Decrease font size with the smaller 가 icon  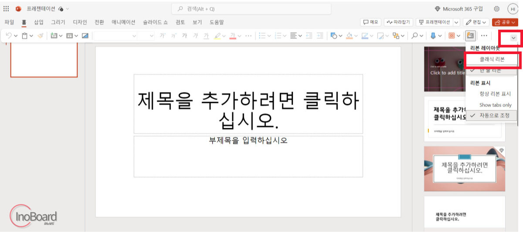click(x=173, y=36)
